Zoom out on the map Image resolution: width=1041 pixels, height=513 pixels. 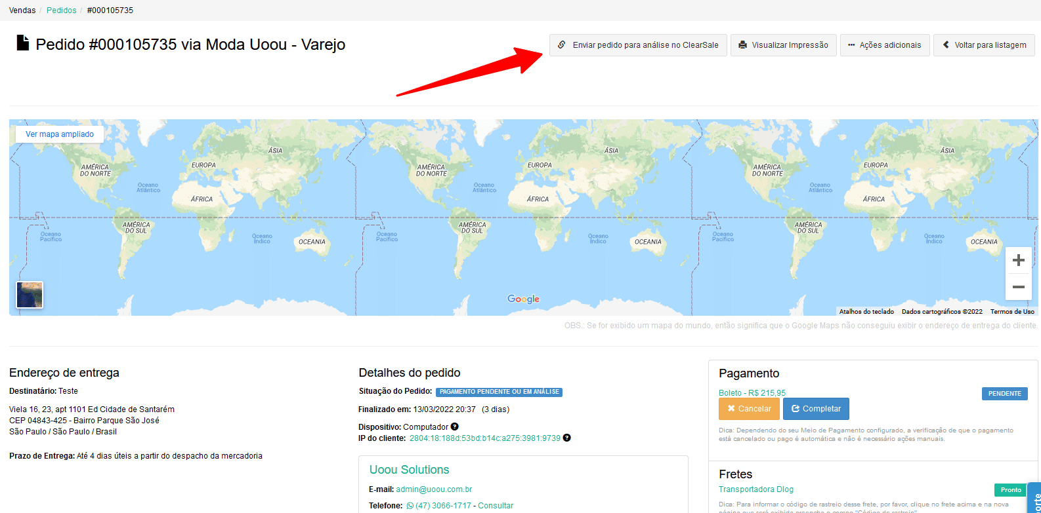(1019, 287)
